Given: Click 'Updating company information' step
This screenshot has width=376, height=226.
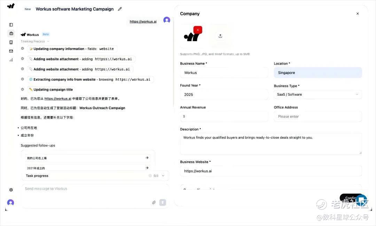Looking at the screenshot, I should pyautogui.click(x=72, y=49).
